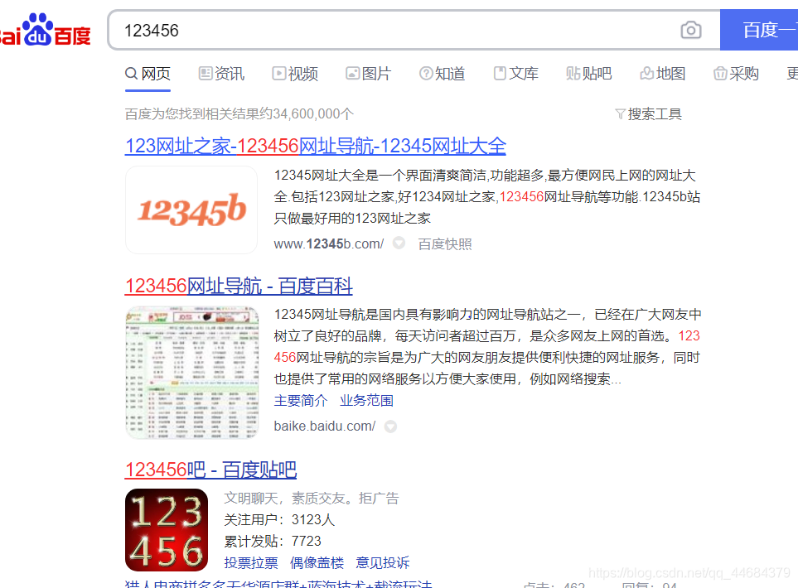Open the 主要简介 sublink

pos(301,401)
